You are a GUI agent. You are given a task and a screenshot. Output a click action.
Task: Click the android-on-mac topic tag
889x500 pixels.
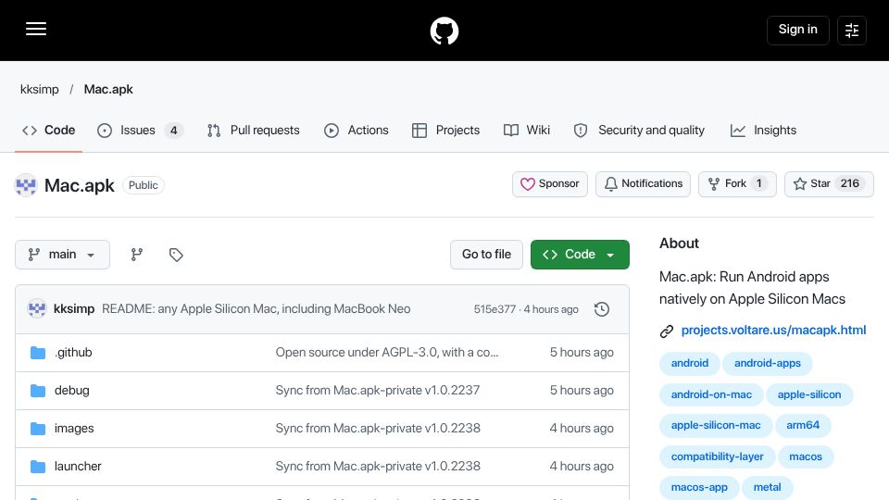711,394
